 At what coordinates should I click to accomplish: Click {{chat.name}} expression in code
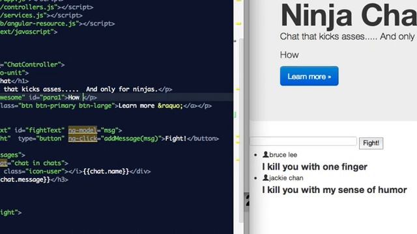(x=106, y=172)
